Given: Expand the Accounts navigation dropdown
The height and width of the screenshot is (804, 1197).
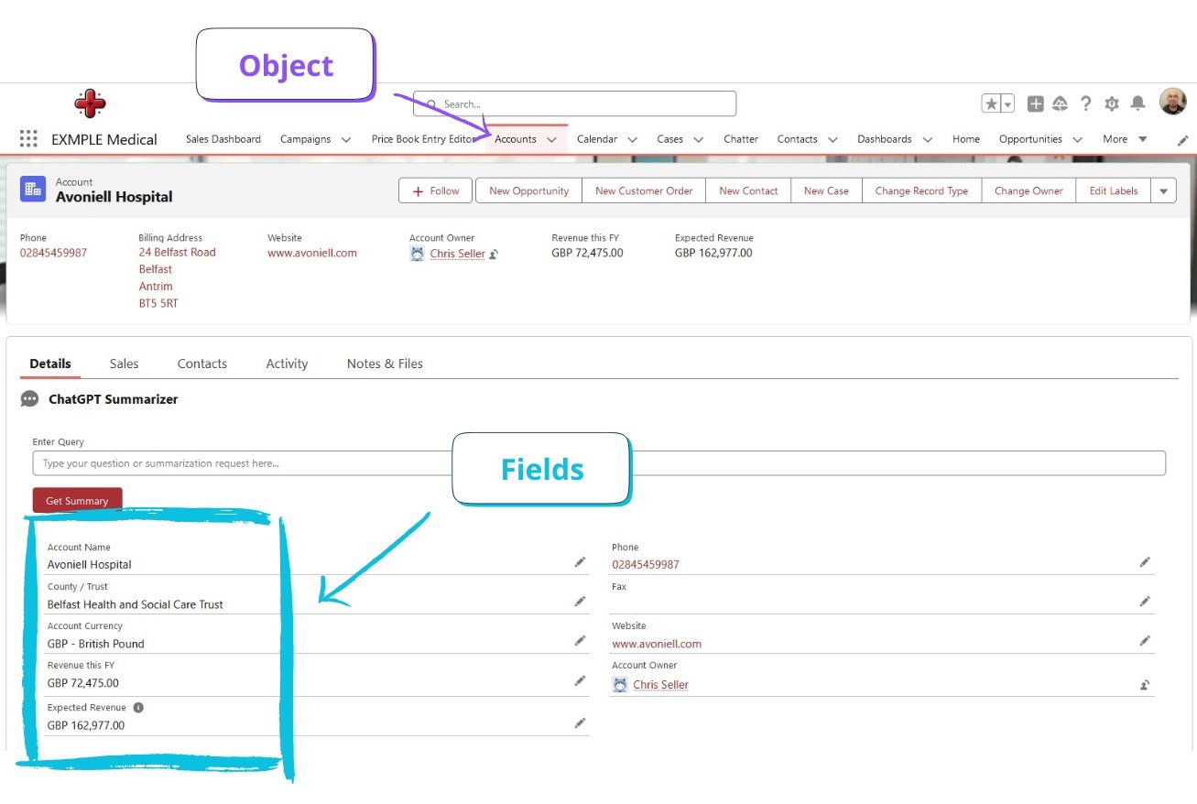Looking at the screenshot, I should 551,138.
